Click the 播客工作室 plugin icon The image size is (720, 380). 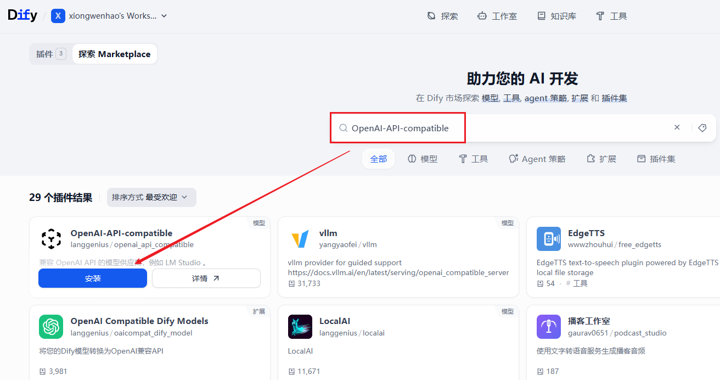[x=549, y=327]
